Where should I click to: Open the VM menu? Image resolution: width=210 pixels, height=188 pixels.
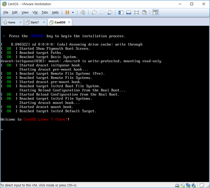(35, 12)
